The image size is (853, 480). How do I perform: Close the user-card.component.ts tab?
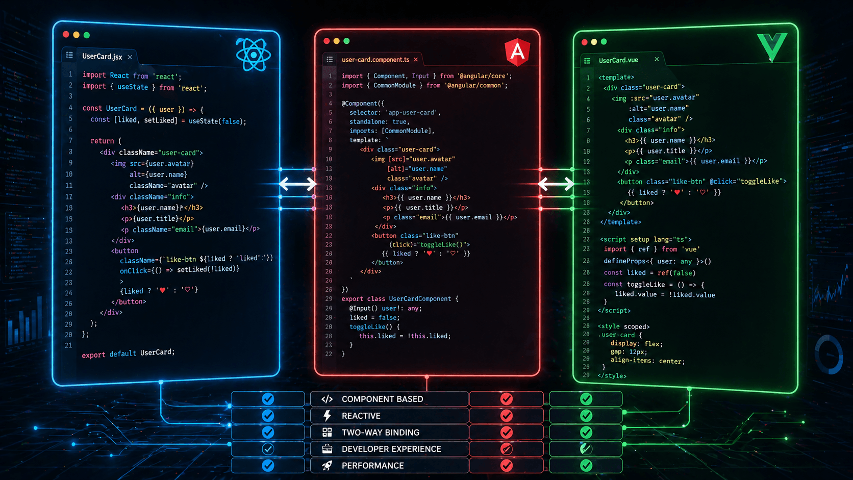tap(416, 60)
